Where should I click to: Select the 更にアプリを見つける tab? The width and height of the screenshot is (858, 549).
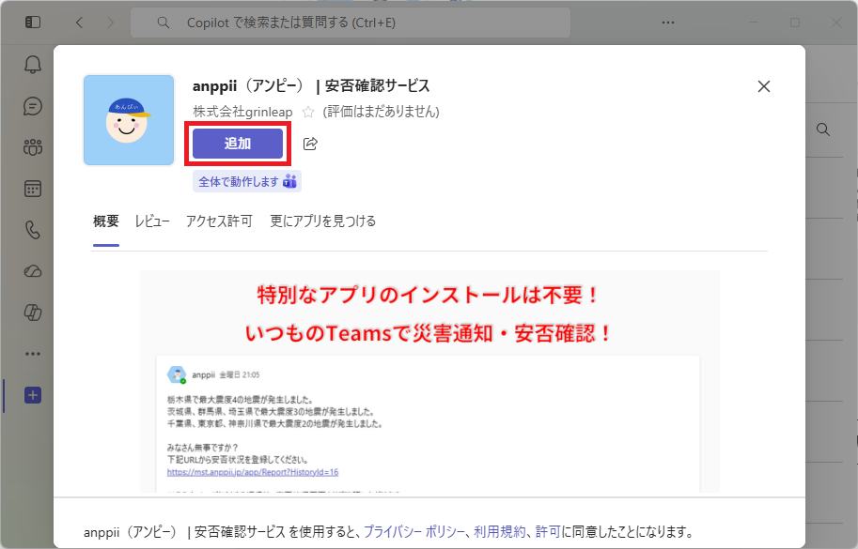(323, 221)
